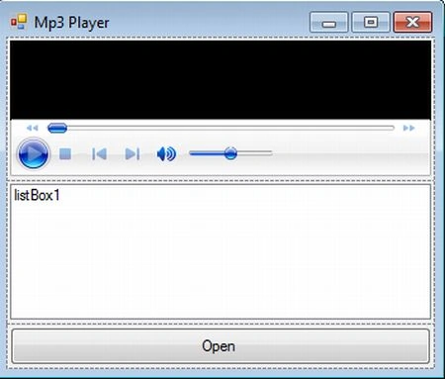Viewport: 445px width, 379px height.
Task: Go to the previous track
Action: [99, 153]
